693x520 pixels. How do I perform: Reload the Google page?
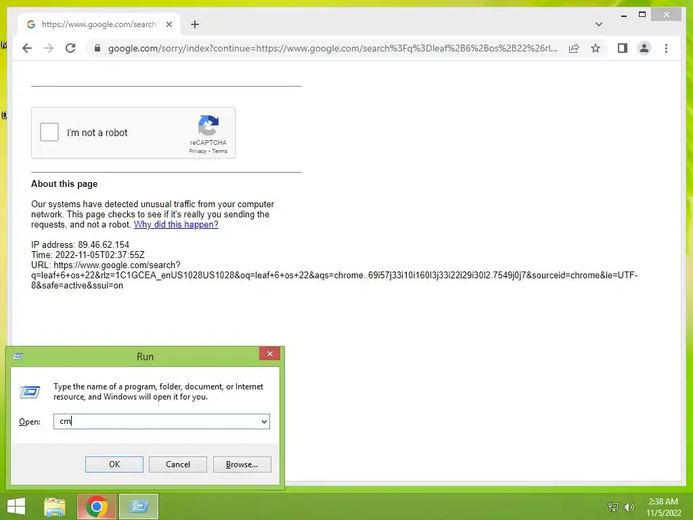coord(70,48)
